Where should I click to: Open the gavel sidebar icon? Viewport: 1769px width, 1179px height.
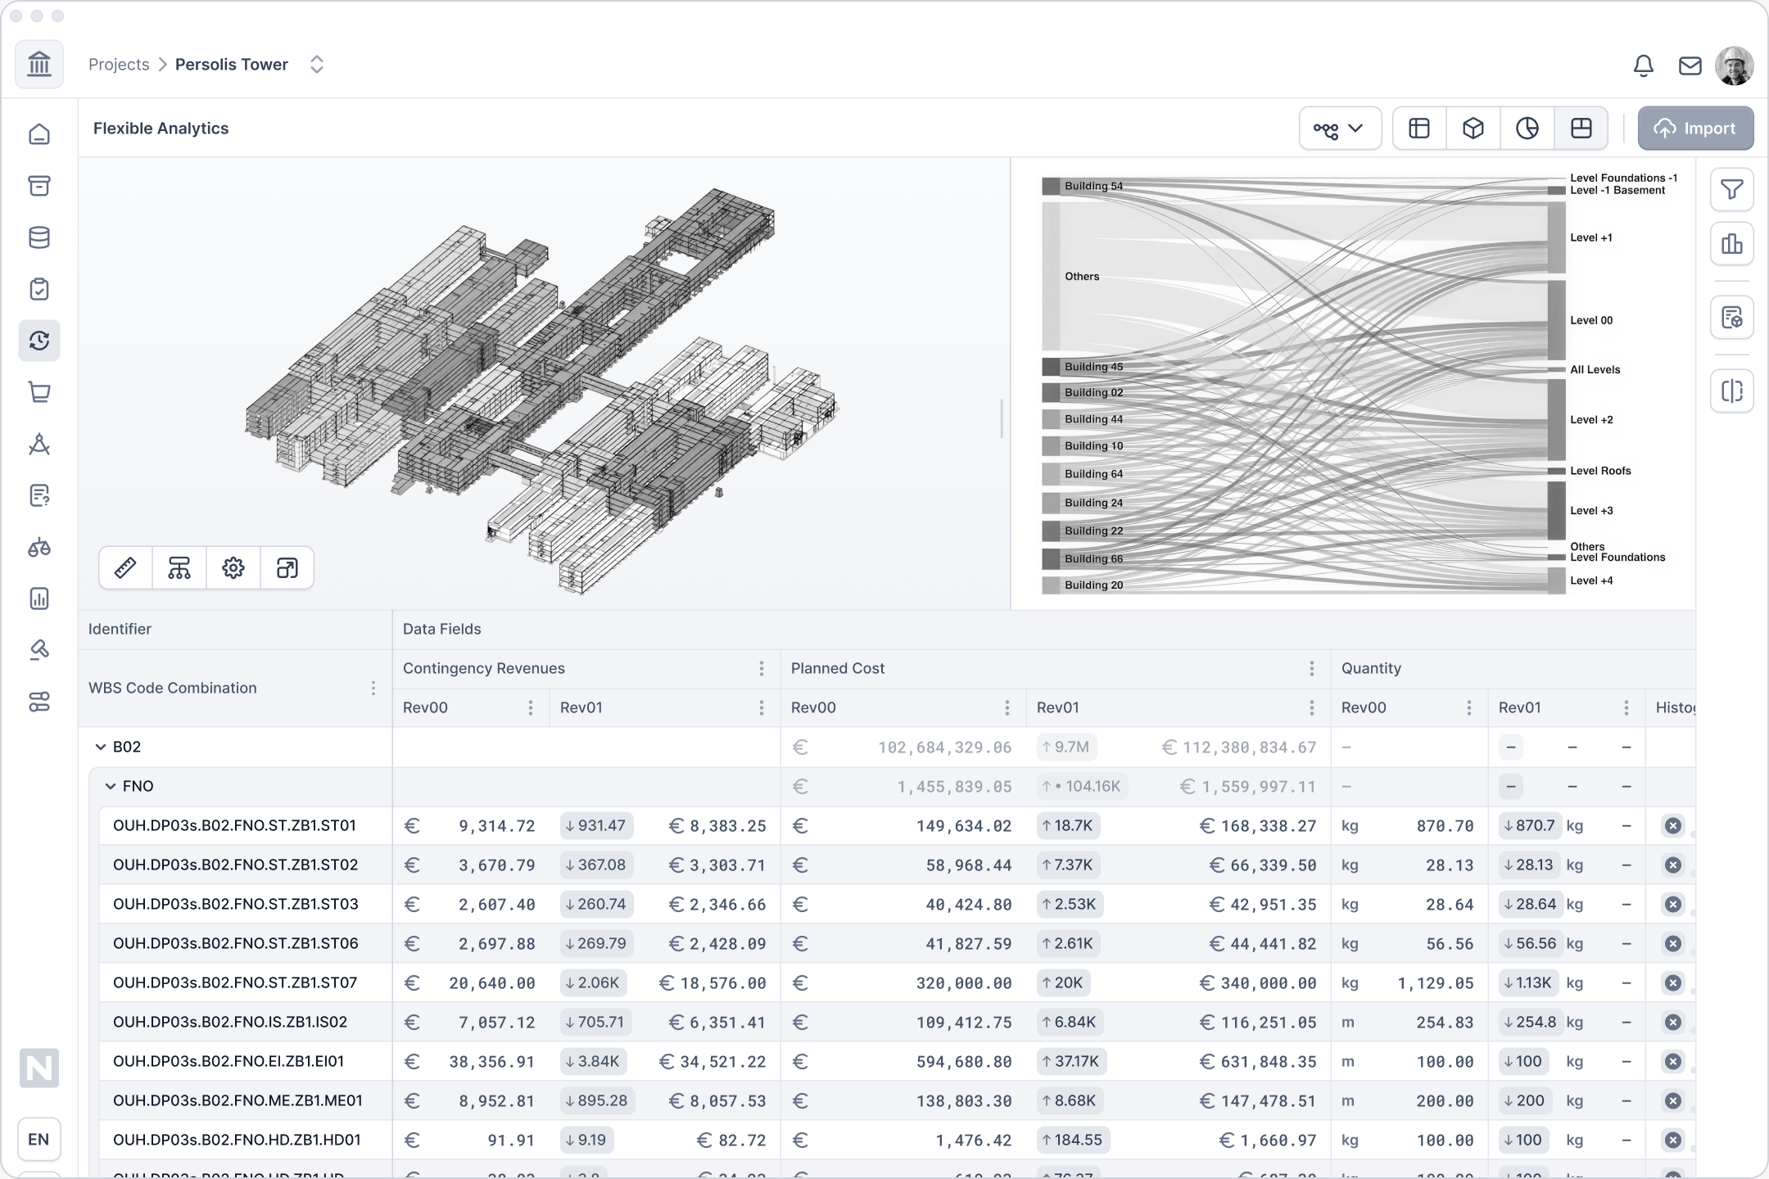(x=39, y=650)
